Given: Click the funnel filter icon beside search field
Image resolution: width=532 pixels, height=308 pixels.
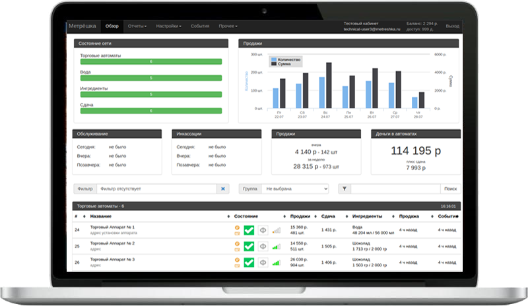Looking at the screenshot, I should 345,189.
